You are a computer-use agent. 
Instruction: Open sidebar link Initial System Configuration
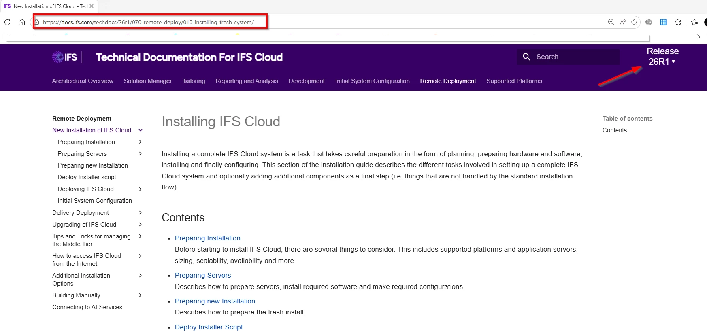pos(95,201)
